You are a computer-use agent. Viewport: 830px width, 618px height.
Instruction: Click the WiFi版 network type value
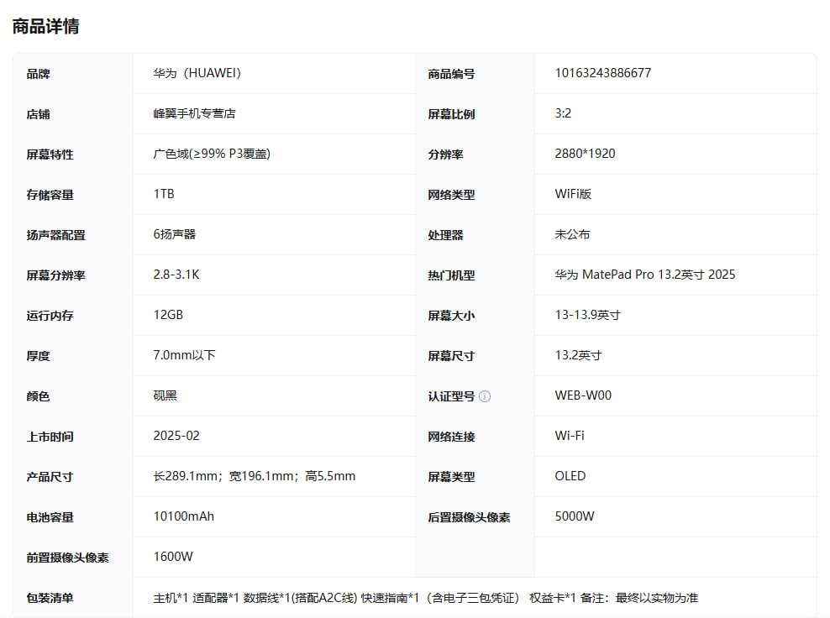coord(573,194)
